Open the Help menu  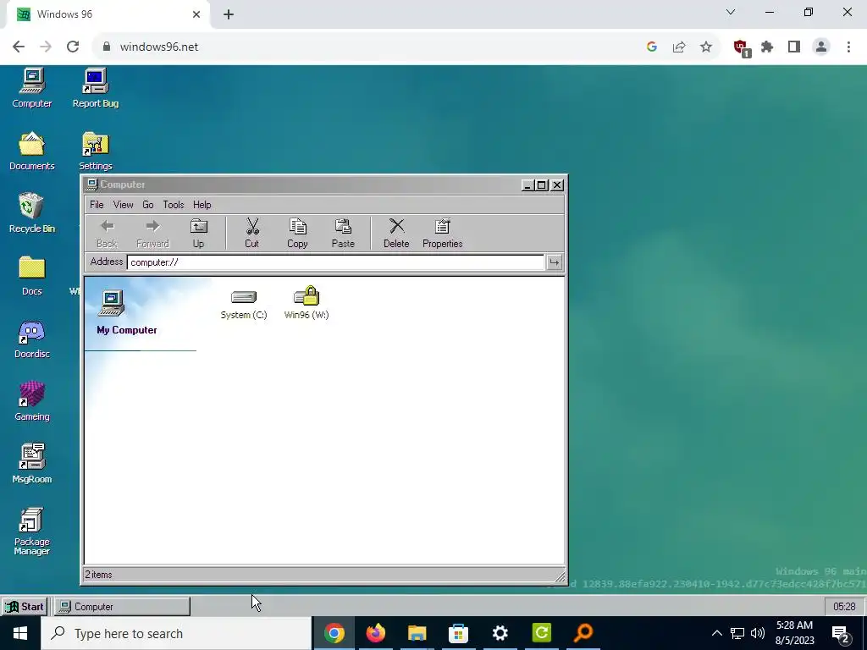click(x=202, y=205)
